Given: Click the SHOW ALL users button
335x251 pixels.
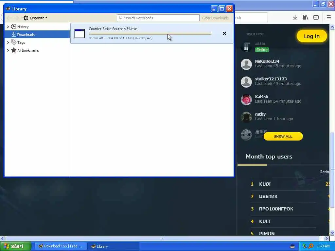Looking at the screenshot, I should click(x=283, y=136).
